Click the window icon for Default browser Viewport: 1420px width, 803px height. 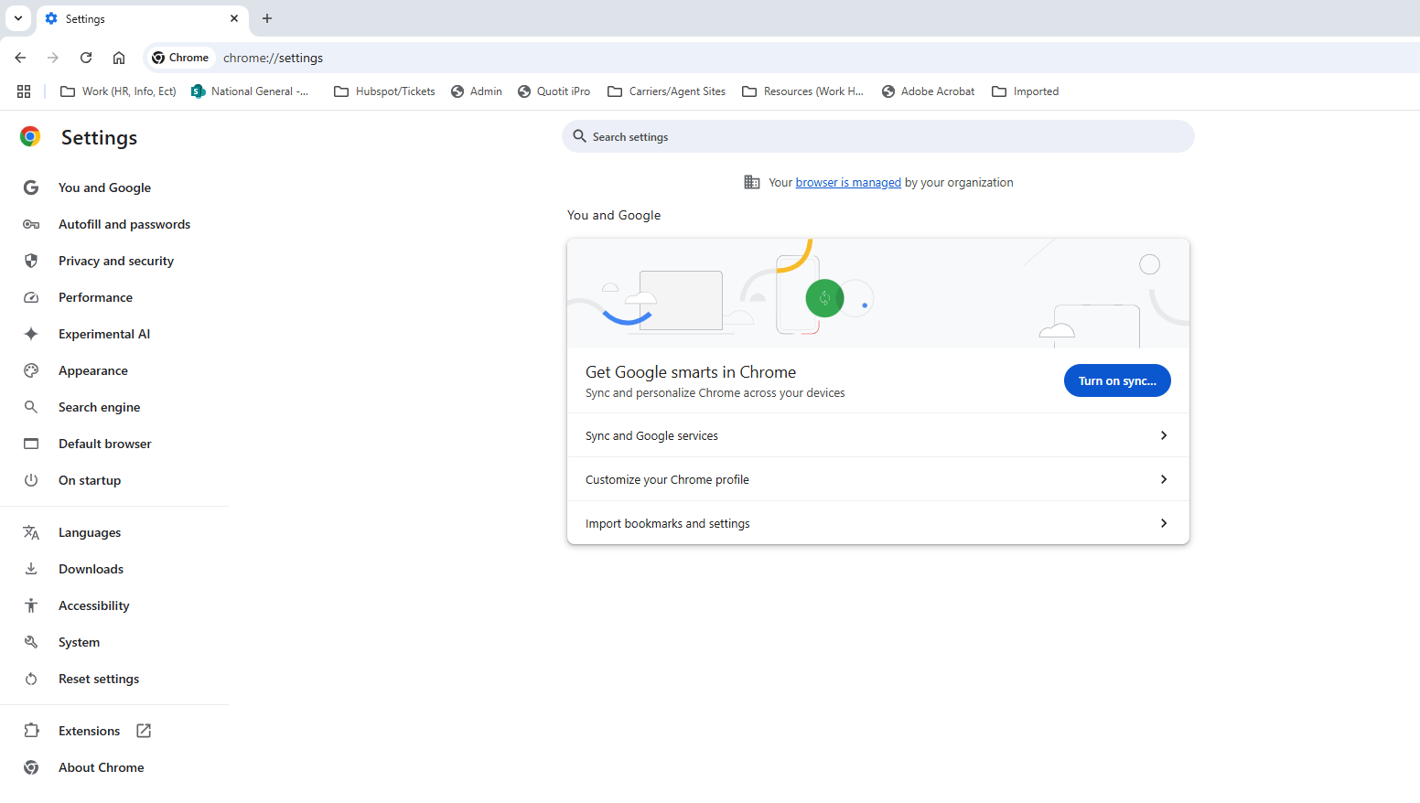(x=31, y=444)
